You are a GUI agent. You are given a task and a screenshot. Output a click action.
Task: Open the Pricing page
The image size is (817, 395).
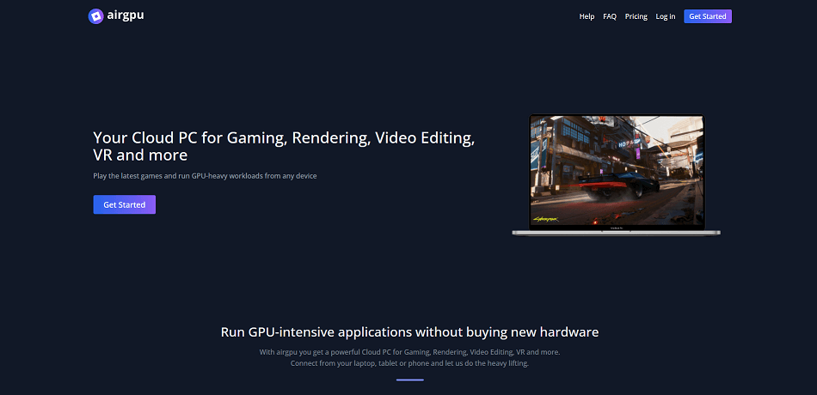point(636,16)
